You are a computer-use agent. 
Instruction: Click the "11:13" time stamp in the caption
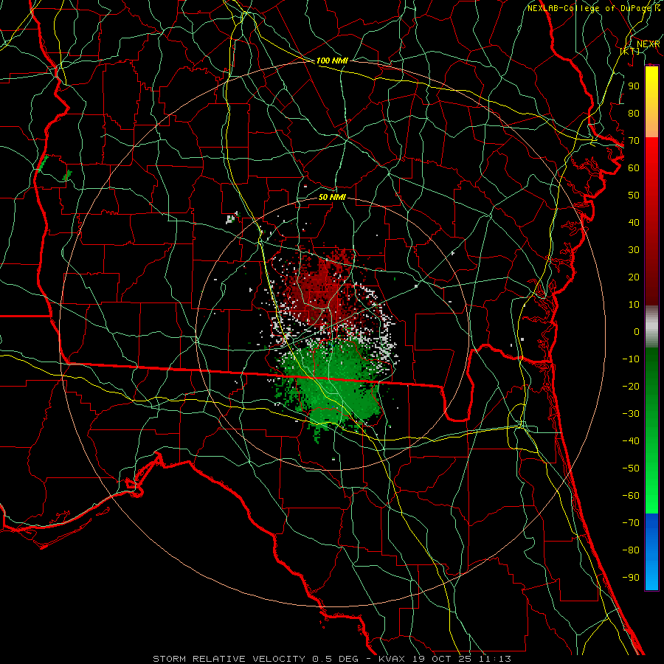[494, 659]
